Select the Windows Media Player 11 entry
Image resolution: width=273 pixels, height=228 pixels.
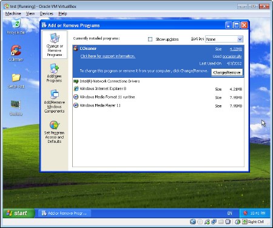pos(158,106)
